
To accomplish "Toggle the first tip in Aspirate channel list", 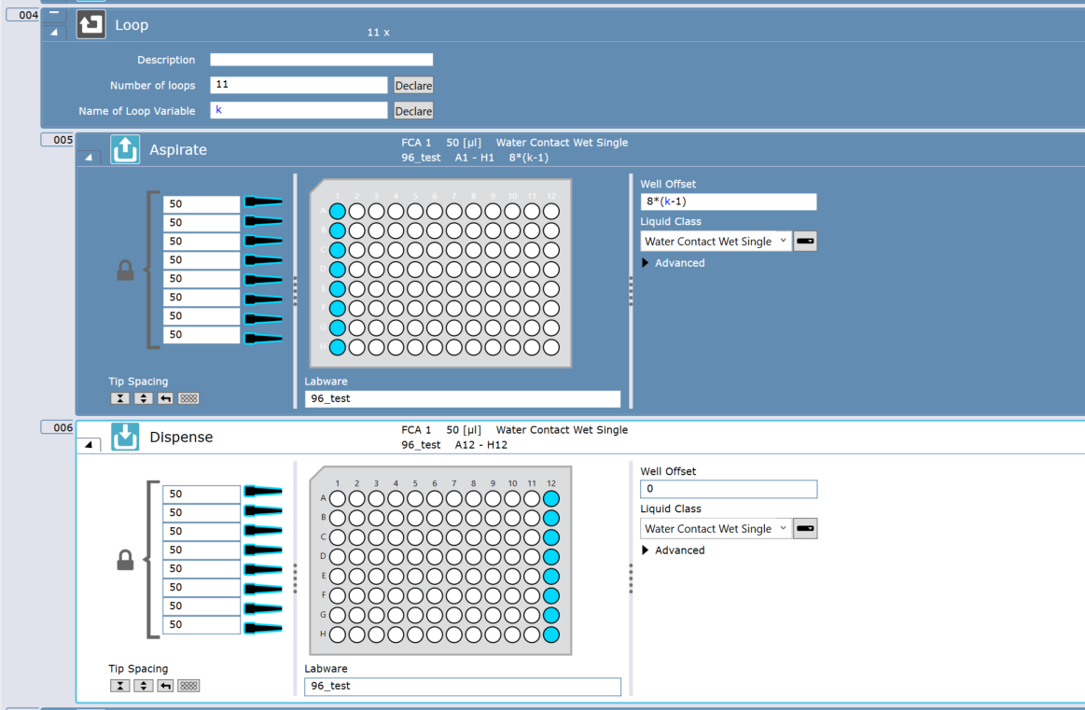I will (263, 202).
